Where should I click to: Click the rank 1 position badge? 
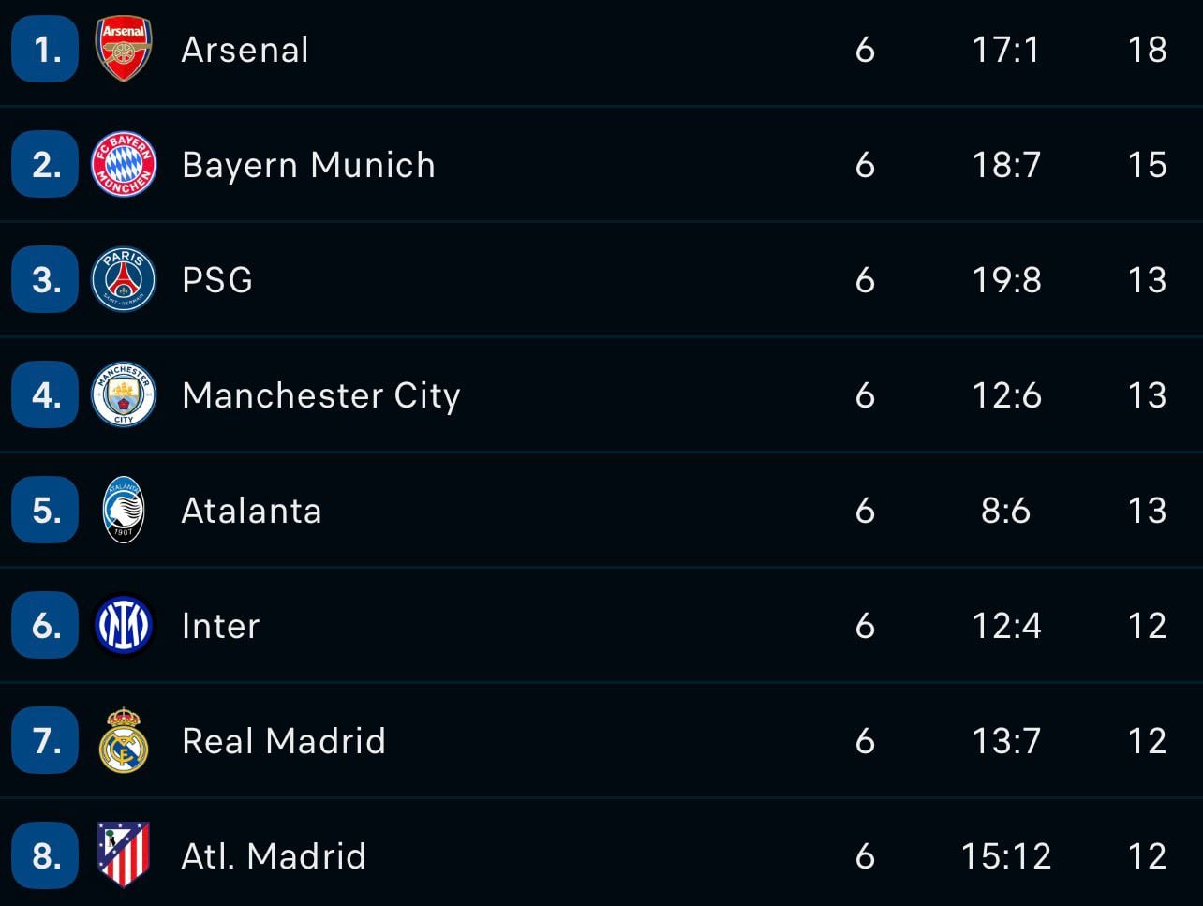coord(45,50)
